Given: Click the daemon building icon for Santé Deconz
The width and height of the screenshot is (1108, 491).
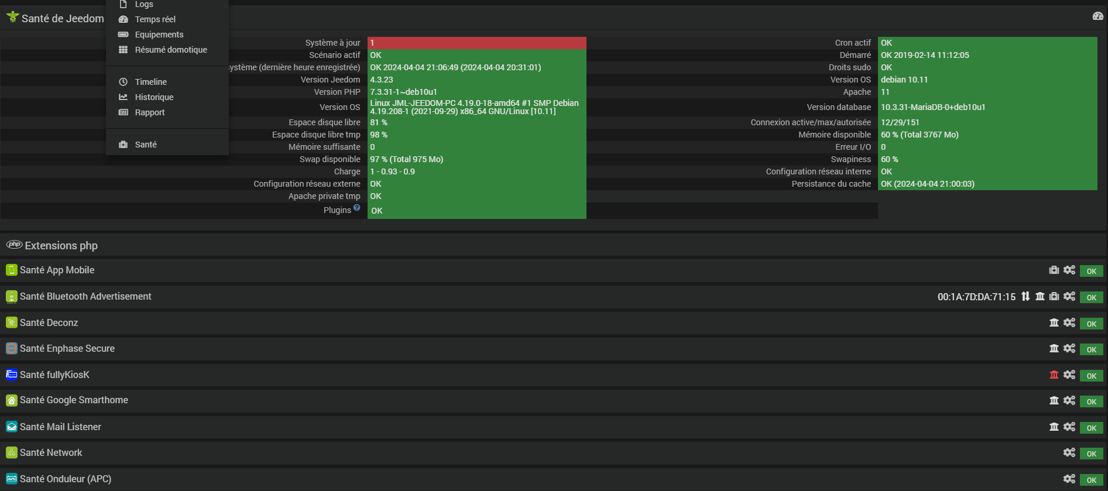Looking at the screenshot, I should tap(1054, 322).
